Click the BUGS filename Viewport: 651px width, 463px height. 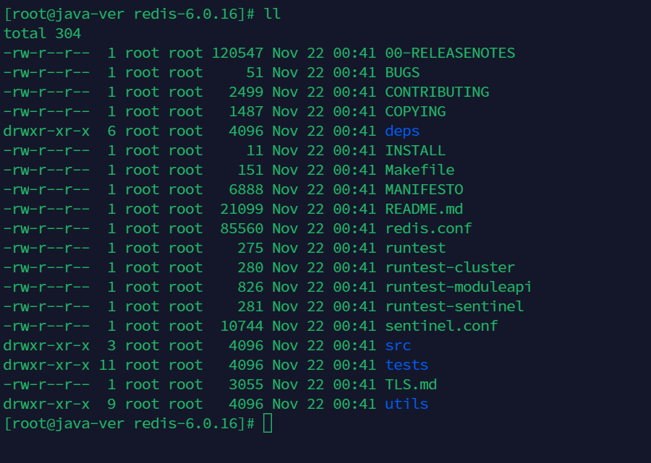point(402,72)
